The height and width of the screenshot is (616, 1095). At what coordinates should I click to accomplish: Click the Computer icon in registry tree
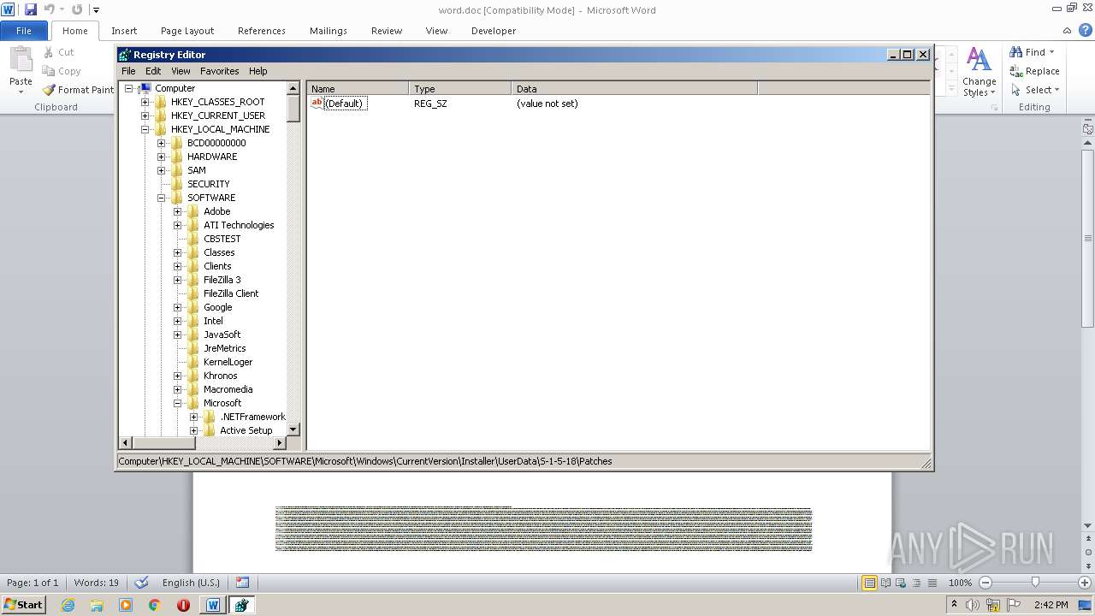click(144, 88)
